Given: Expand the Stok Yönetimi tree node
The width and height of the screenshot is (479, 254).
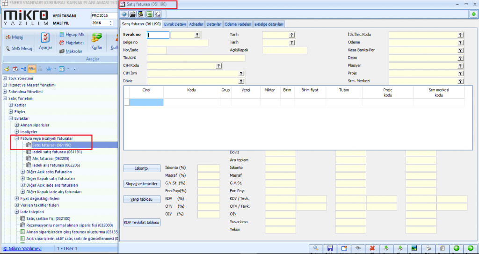Looking at the screenshot, I should 5,79.
